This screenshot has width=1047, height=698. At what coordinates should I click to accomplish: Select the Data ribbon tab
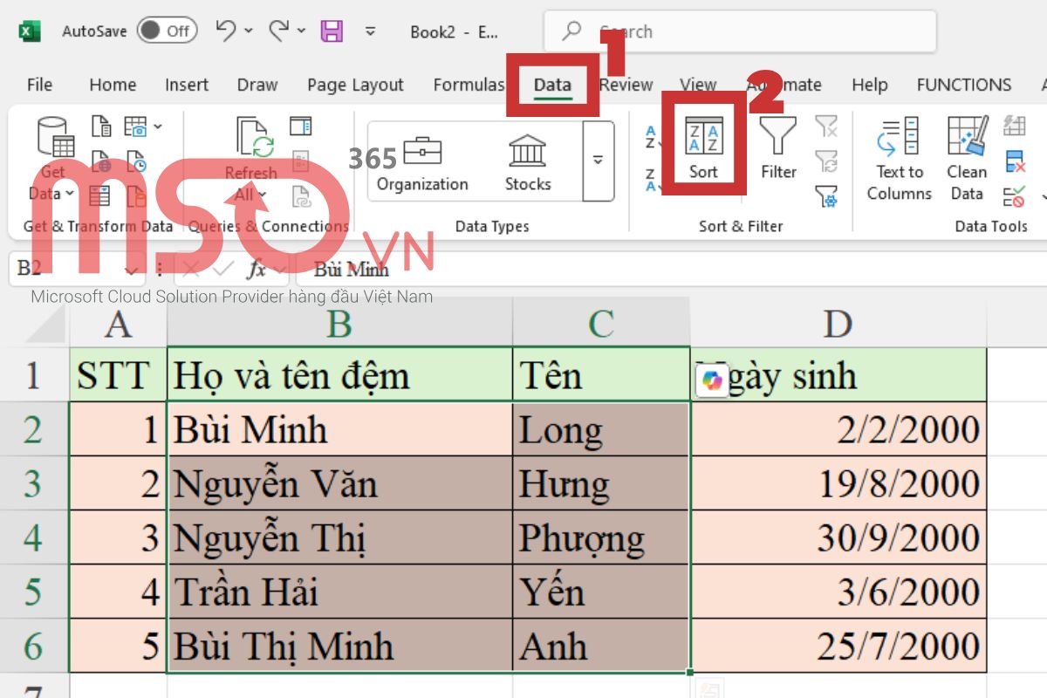tap(552, 85)
